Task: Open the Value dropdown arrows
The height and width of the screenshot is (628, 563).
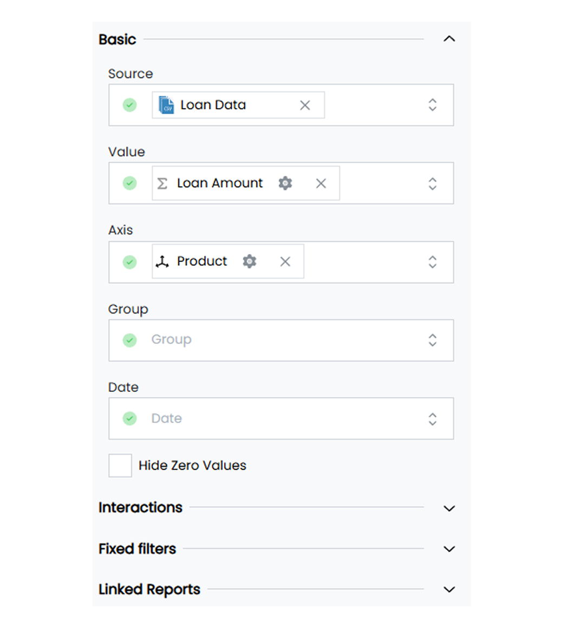Action: (433, 184)
